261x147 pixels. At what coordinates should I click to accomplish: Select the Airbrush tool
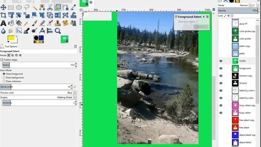(50, 23)
